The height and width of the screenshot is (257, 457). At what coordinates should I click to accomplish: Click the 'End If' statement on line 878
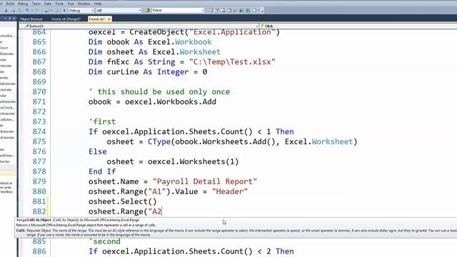click(102, 171)
